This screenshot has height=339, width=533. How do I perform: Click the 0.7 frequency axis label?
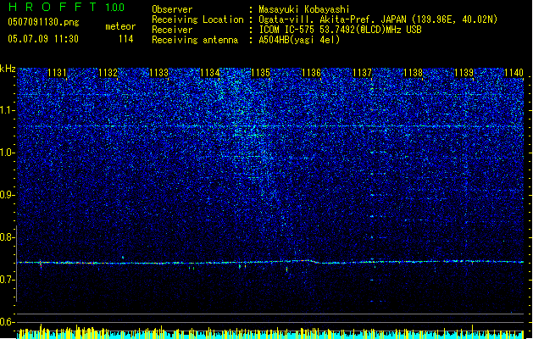(8, 280)
